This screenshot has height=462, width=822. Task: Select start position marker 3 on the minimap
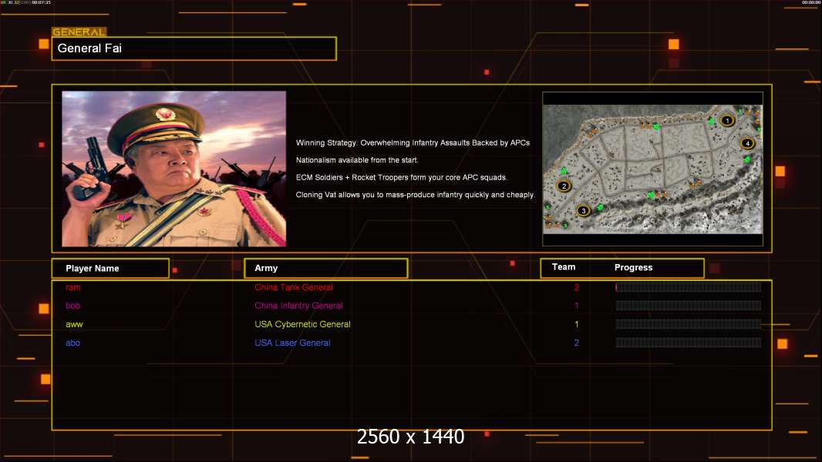click(x=583, y=210)
